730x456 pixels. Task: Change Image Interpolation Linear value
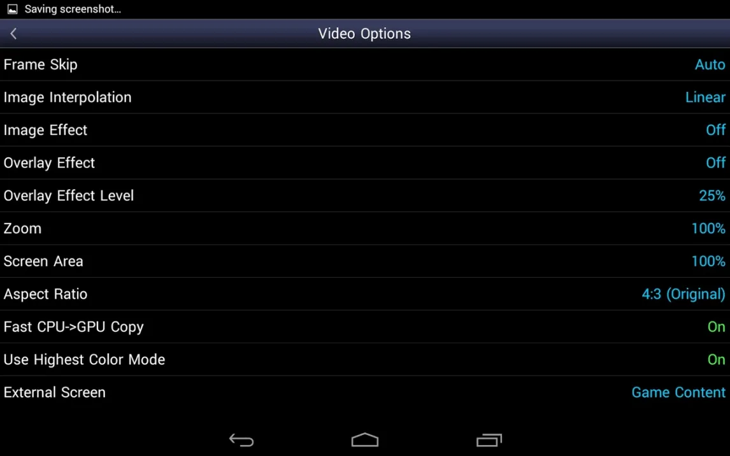[x=705, y=97]
